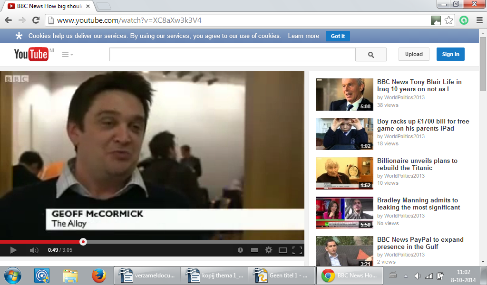487x285 pixels.
Task: Click the blue Sign in button
Action: click(450, 54)
